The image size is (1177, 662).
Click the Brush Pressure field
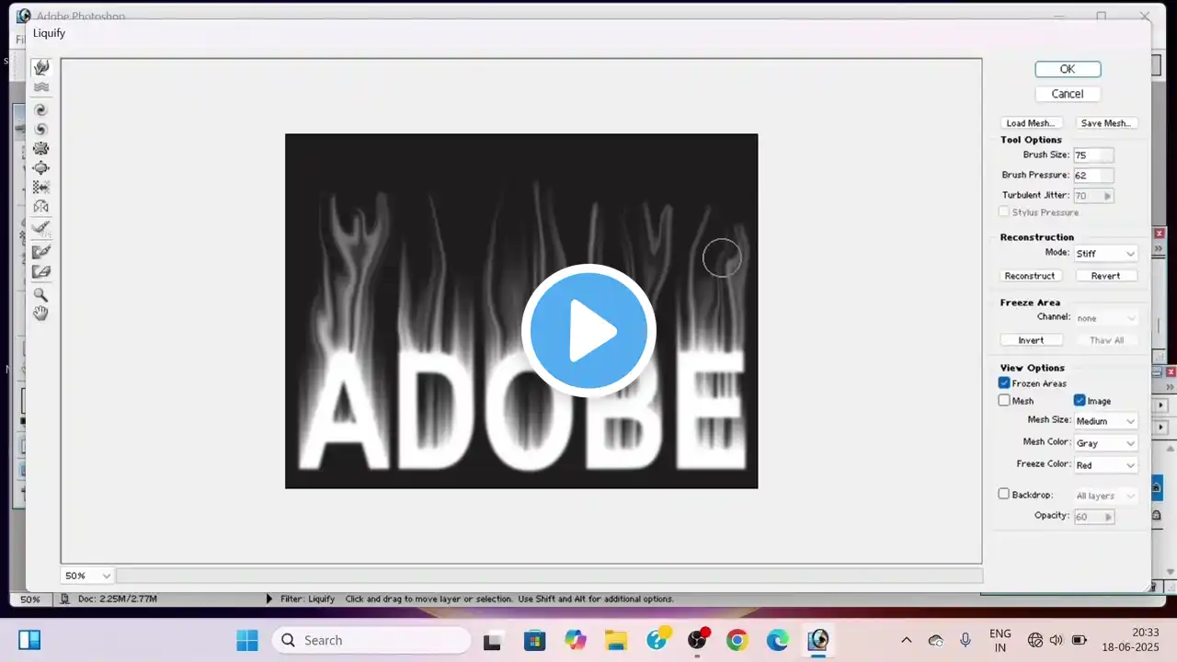(1092, 175)
